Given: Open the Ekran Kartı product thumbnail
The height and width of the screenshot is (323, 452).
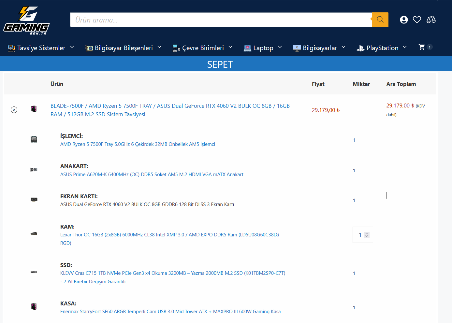Looking at the screenshot, I should 34,200.
